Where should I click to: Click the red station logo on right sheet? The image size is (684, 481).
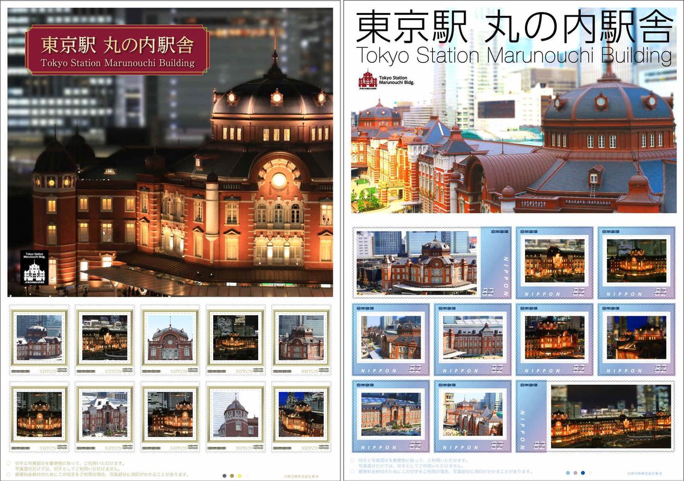pyautogui.click(x=367, y=79)
